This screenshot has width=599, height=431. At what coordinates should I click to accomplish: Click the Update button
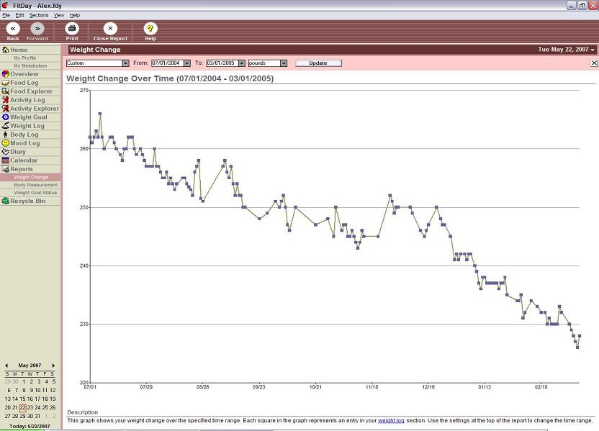(318, 63)
